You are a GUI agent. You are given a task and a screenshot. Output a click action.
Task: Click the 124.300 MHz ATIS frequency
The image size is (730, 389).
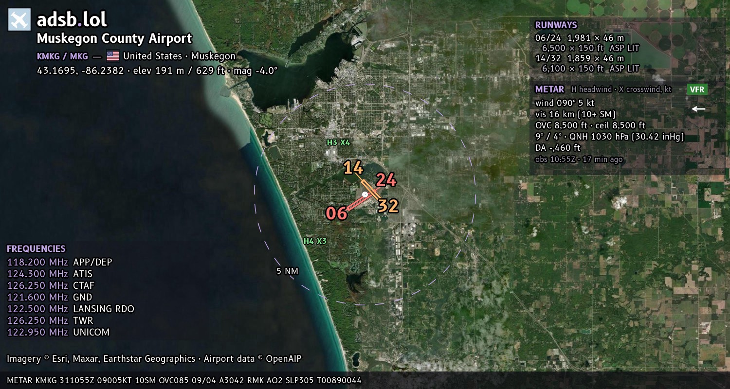(x=50, y=274)
